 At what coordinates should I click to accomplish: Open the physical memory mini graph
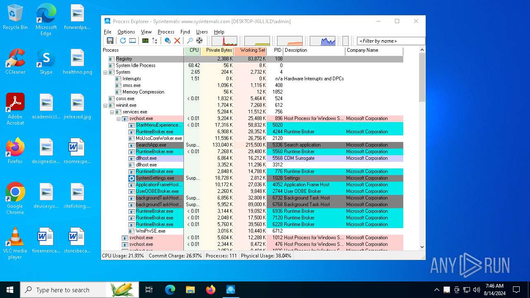pos(290,41)
